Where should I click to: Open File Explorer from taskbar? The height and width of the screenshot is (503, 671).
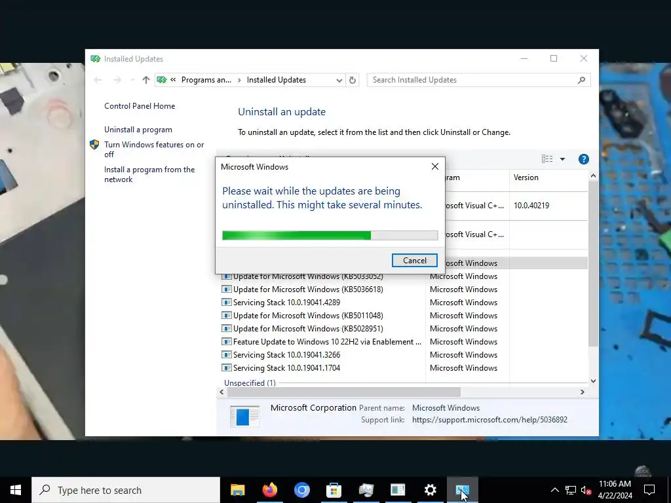tap(237, 490)
